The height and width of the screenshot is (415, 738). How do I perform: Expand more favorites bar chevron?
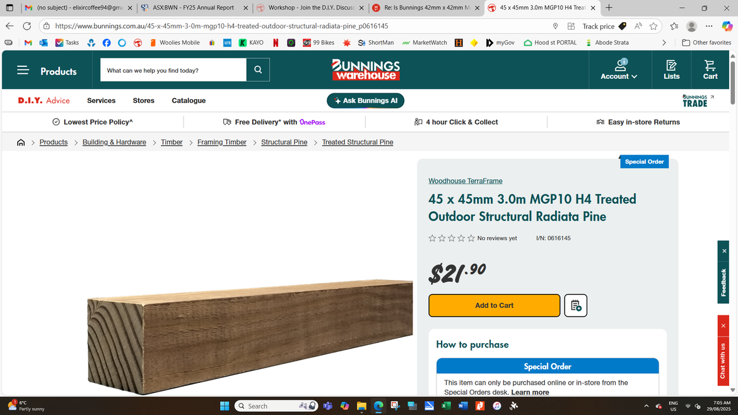664,43
